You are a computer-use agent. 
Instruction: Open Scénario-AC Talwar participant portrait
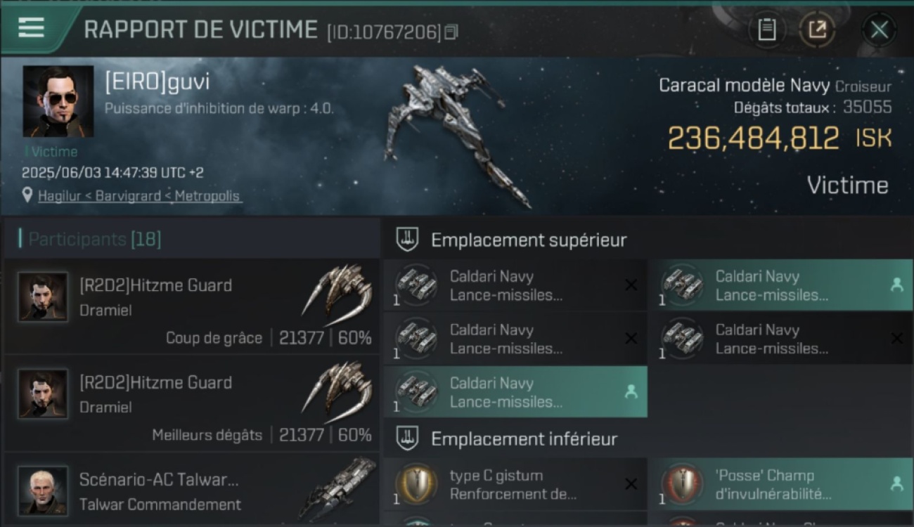point(44,491)
